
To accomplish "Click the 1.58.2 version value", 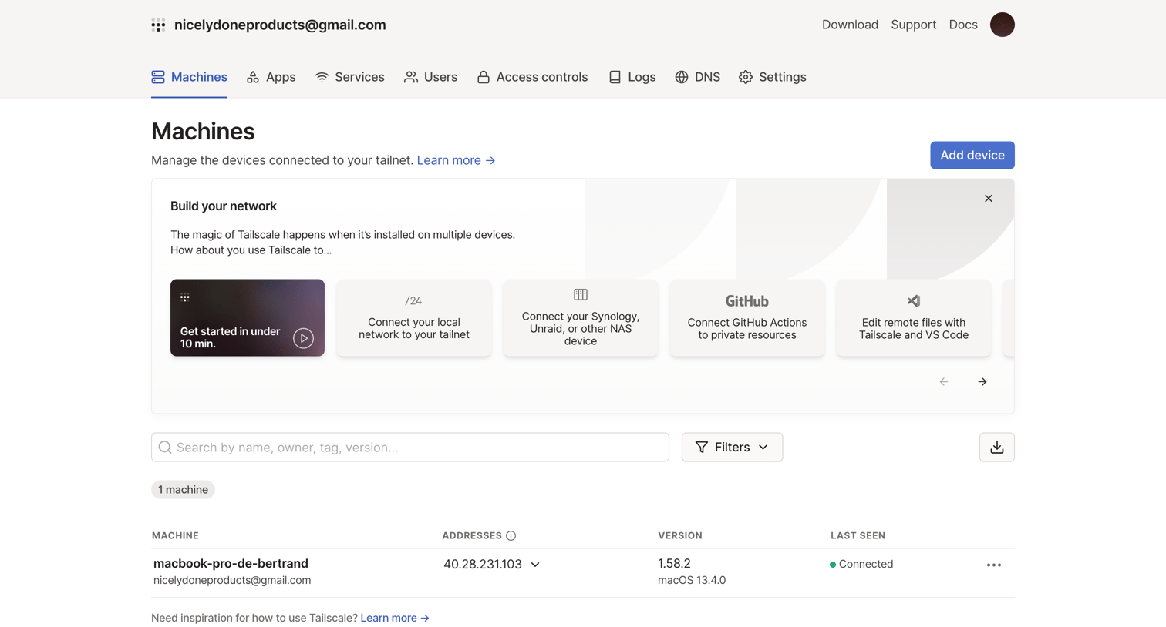I will coord(674,564).
